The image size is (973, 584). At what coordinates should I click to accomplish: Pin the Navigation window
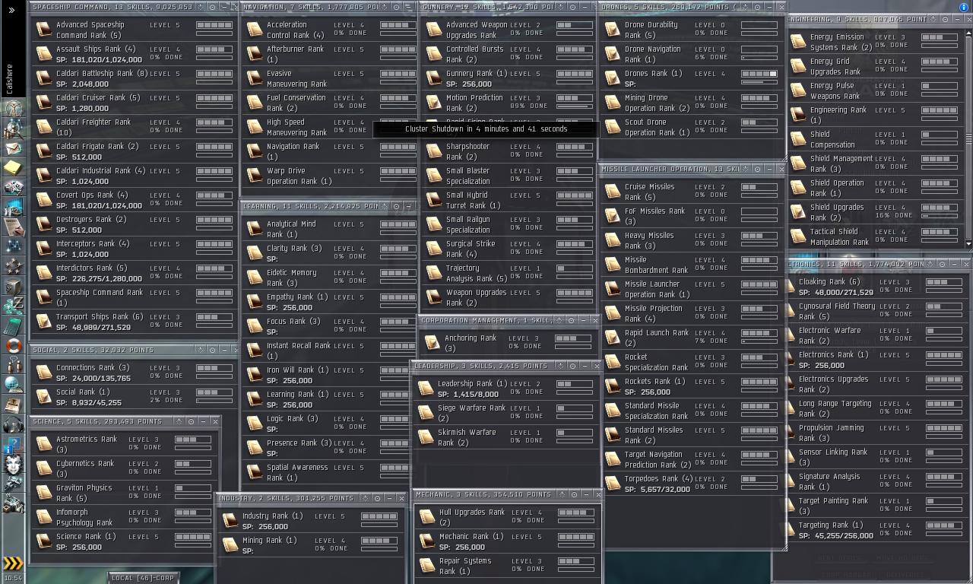[384, 7]
